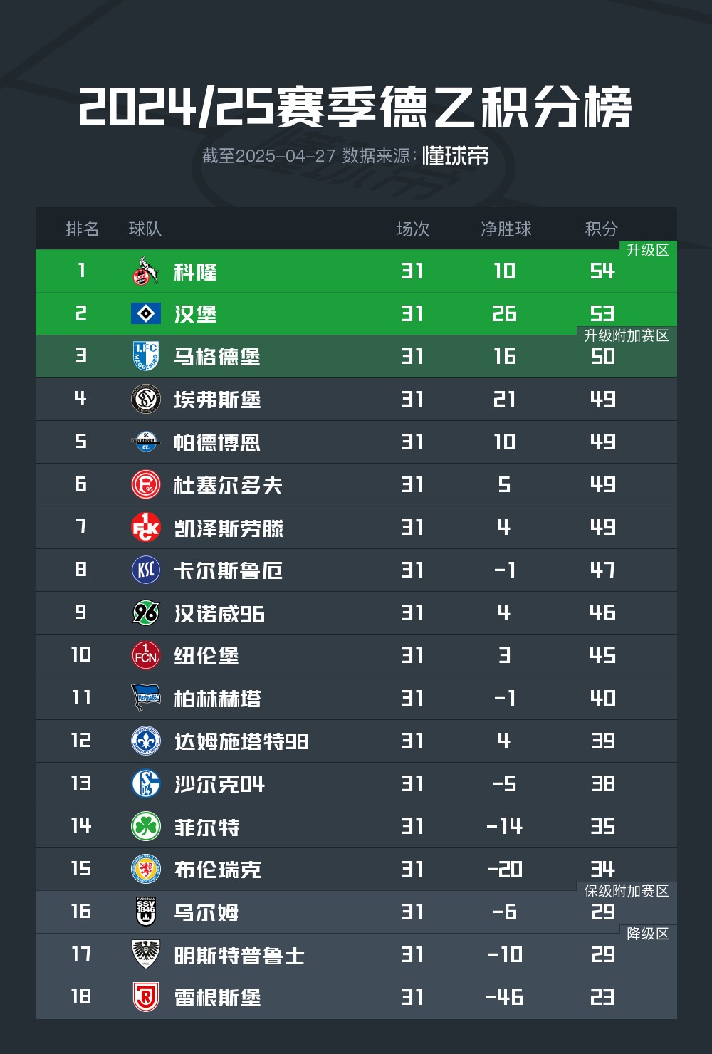Viewport: 712px width, 1054px height.
Task: Select the Hannover 96 logo
Action: (146, 612)
